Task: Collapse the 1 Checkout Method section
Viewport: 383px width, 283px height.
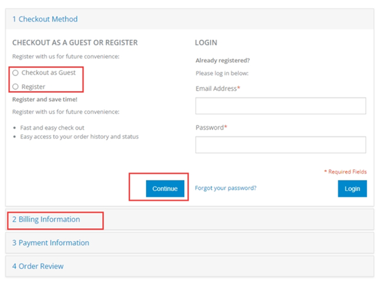Action: click(x=45, y=19)
